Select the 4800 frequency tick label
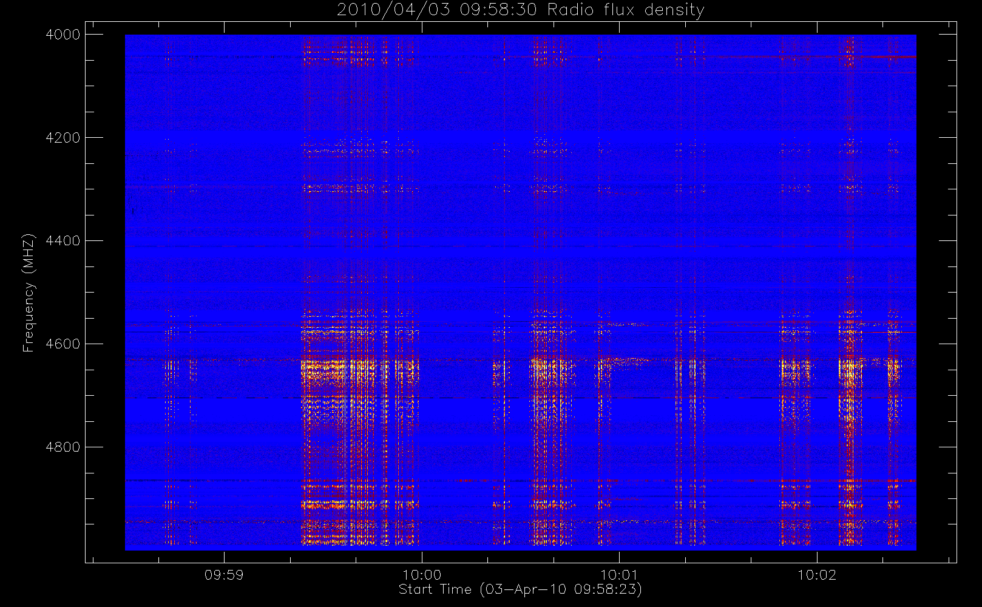This screenshot has width=982, height=607. coord(63,447)
